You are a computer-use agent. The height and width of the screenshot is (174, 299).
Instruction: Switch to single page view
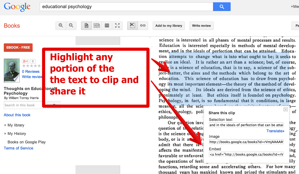(x=86, y=26)
